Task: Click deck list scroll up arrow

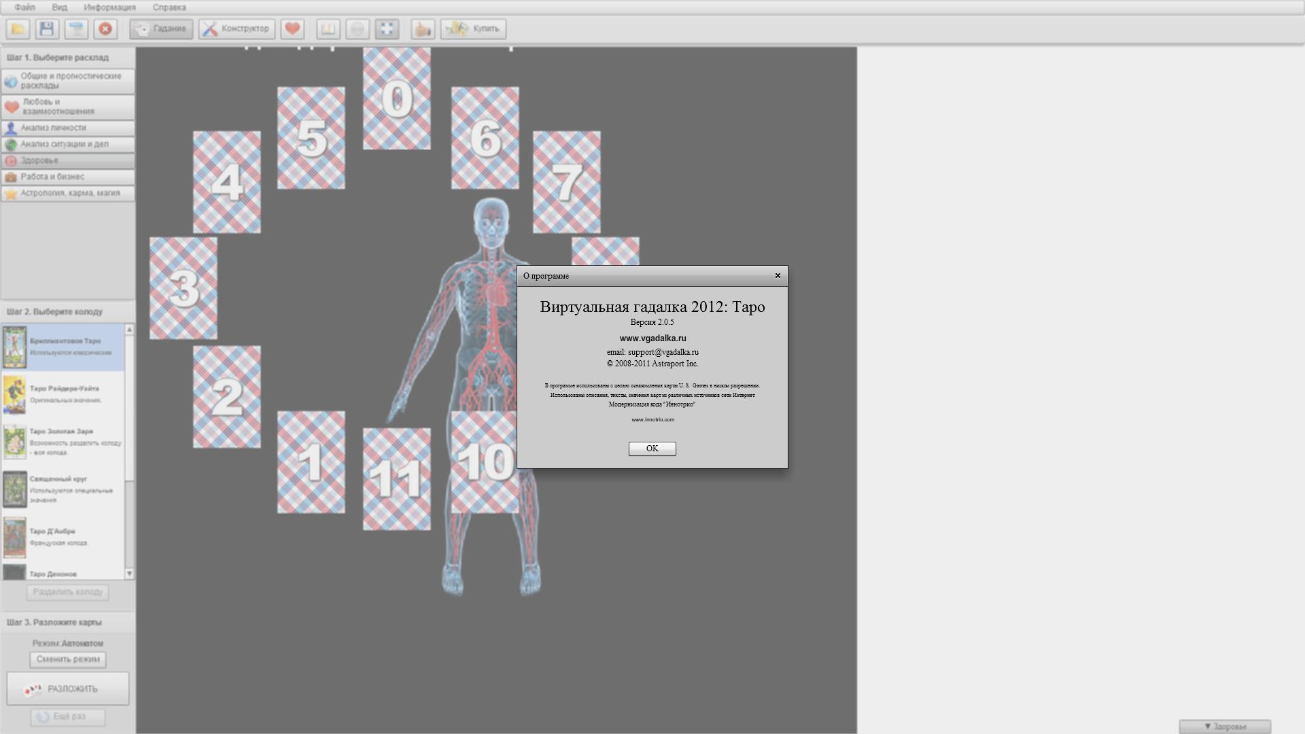Action: point(129,330)
